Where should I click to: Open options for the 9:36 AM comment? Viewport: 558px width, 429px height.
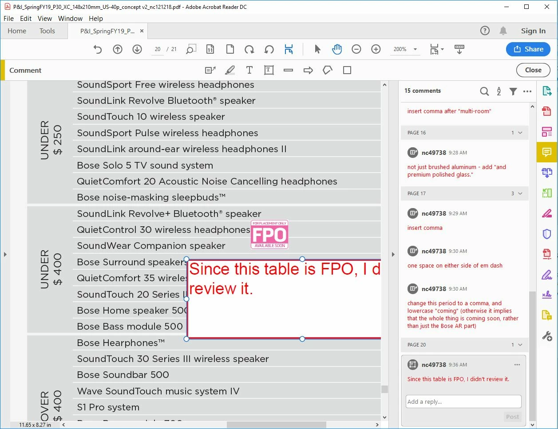(517, 365)
